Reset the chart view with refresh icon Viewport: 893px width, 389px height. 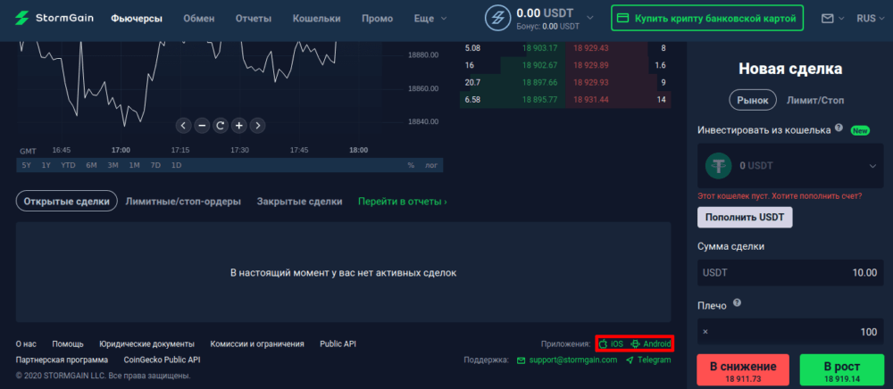[221, 126]
